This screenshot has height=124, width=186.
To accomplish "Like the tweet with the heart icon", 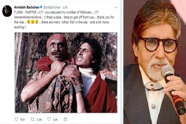I will tap(49, 119).
